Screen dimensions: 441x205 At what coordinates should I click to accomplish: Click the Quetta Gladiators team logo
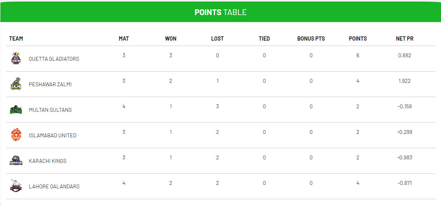coord(15,58)
